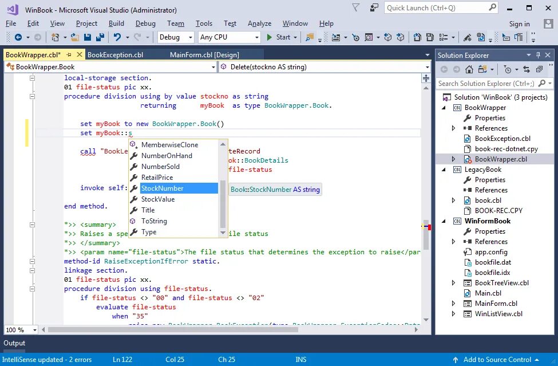Select NumberOnHand in the IntelliSense list

click(x=173, y=156)
